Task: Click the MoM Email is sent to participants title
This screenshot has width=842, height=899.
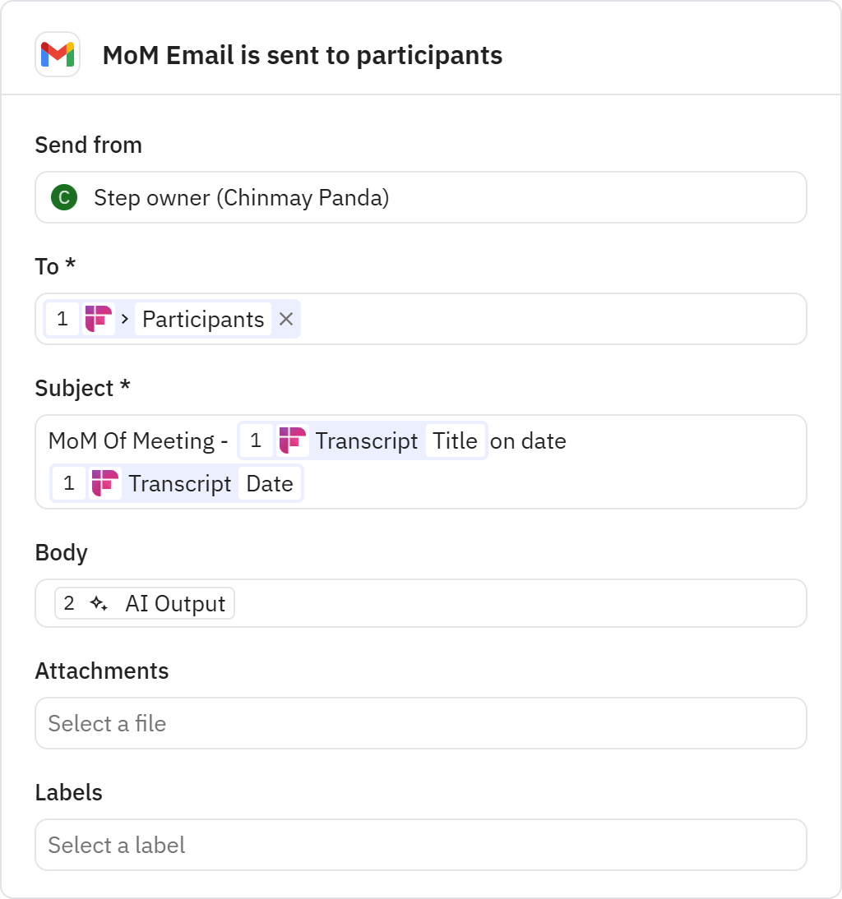Action: [x=302, y=55]
